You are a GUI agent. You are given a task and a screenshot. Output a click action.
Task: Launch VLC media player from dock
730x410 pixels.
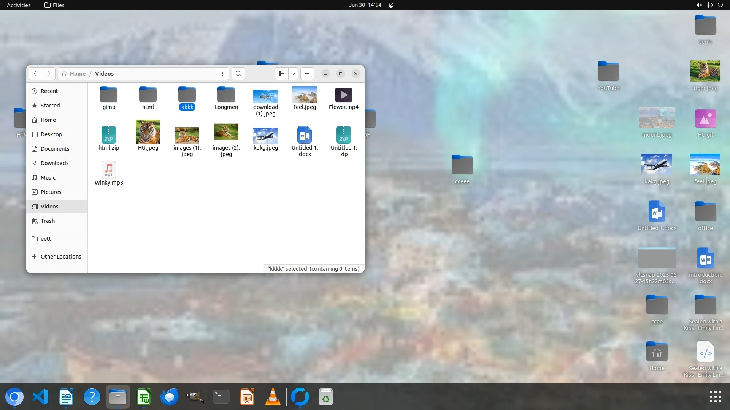point(273,397)
